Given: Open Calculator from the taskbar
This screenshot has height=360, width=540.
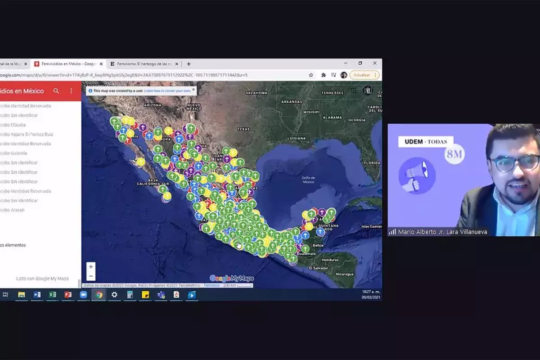Looking at the screenshot, I should (x=130, y=295).
